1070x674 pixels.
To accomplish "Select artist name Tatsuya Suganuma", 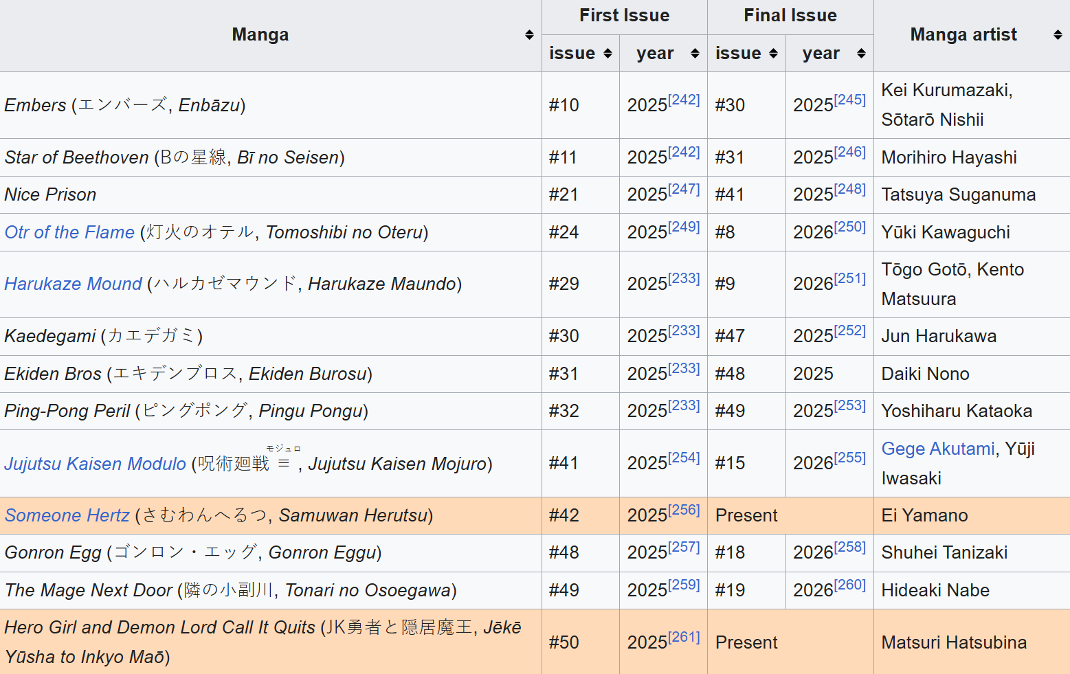I will pos(959,194).
